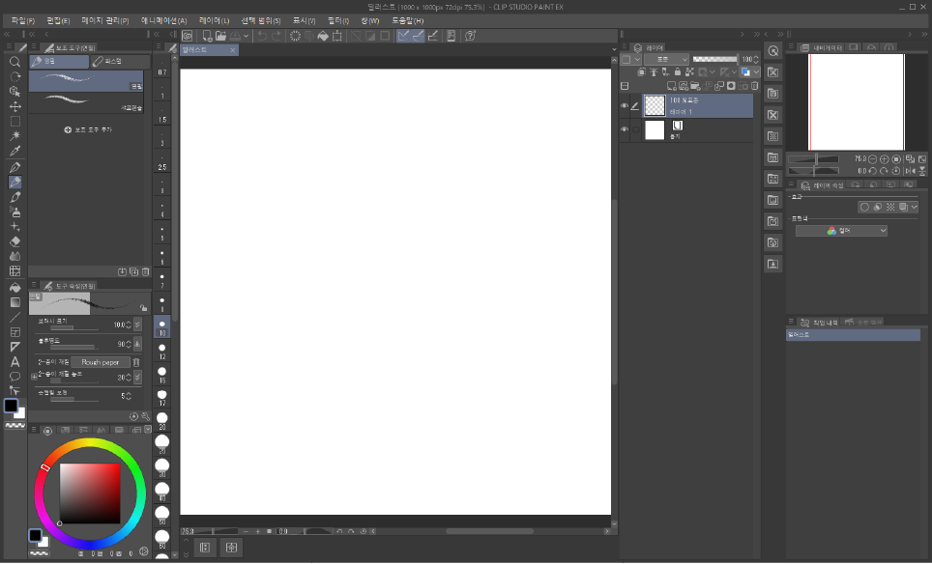This screenshot has height=564, width=932.
Task: Delete layer using layer panel trash icon
Action: [x=755, y=86]
